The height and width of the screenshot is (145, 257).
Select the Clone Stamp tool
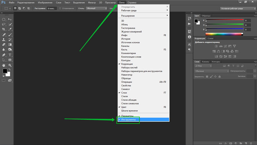4,40
